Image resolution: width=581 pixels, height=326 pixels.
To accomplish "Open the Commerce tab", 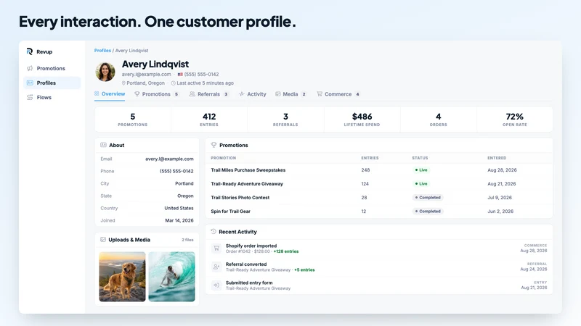I will click(x=338, y=94).
